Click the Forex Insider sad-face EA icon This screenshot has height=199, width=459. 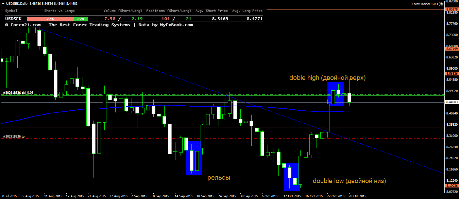pos(441,4)
